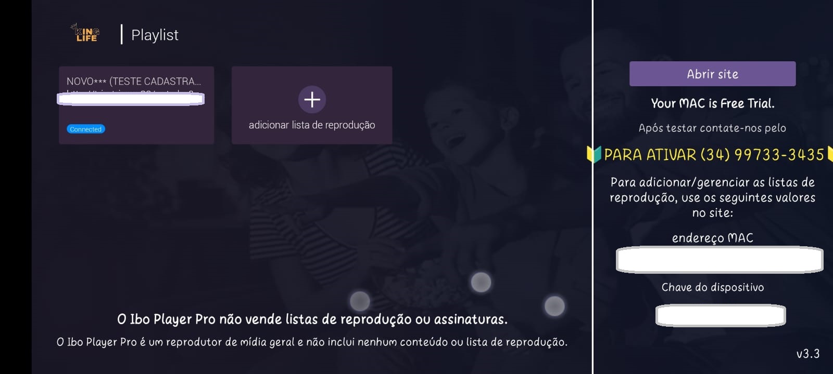Select the 'adicionar lista de reprodução' label

(312, 125)
